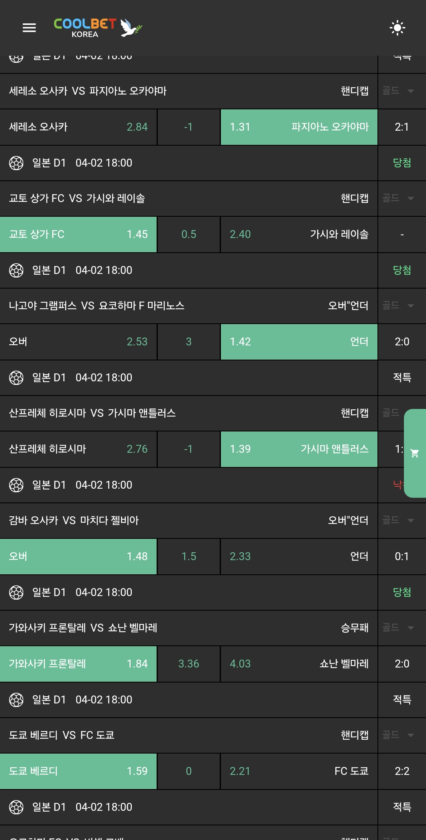Tap soccer ball icon above Gamba Osaka match
The height and width of the screenshot is (840, 426).
16,485
